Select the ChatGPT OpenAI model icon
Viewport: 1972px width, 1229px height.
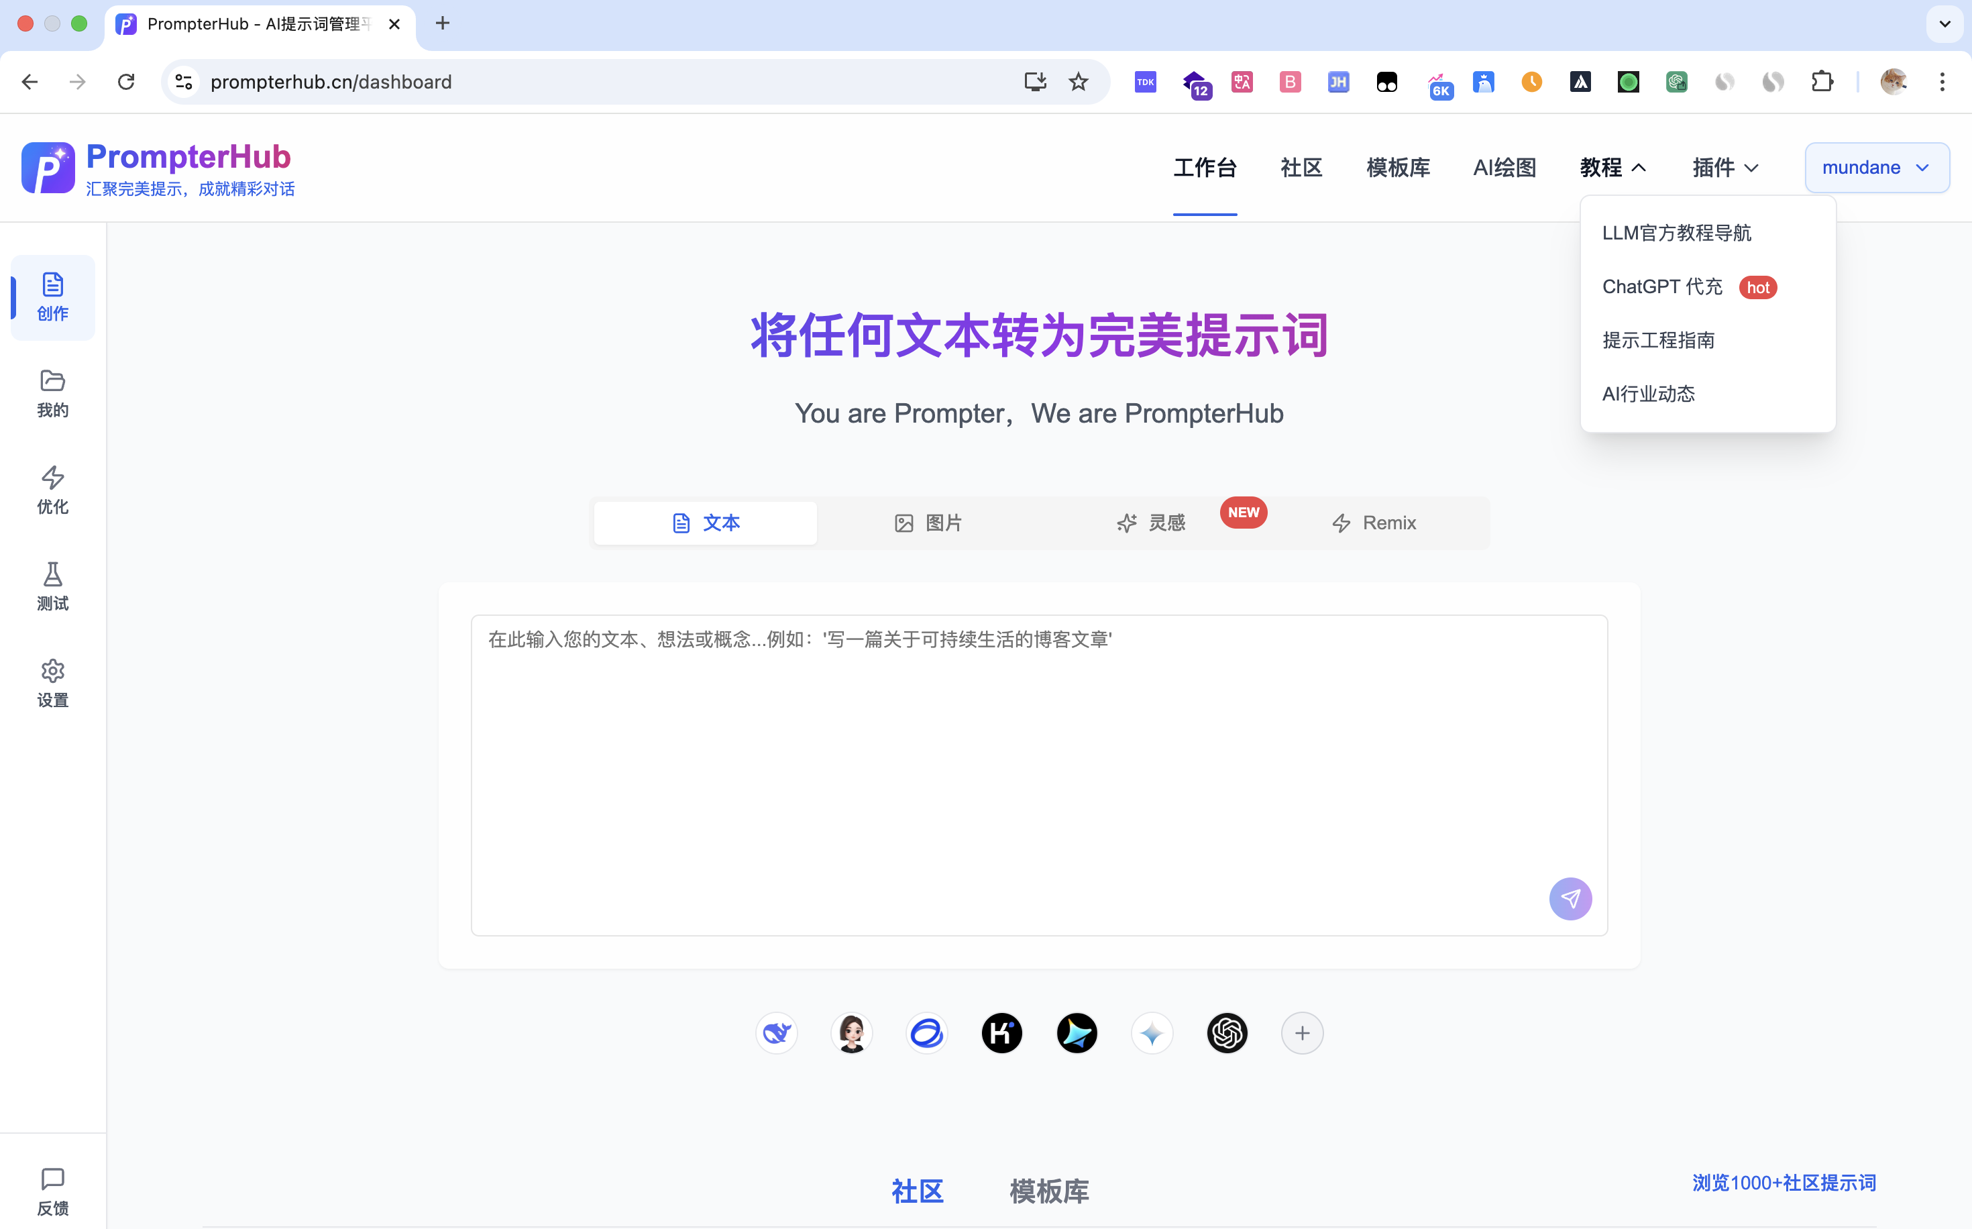coord(1226,1033)
